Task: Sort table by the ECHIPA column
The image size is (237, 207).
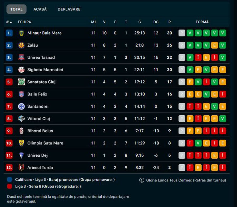Action: (x=24, y=22)
